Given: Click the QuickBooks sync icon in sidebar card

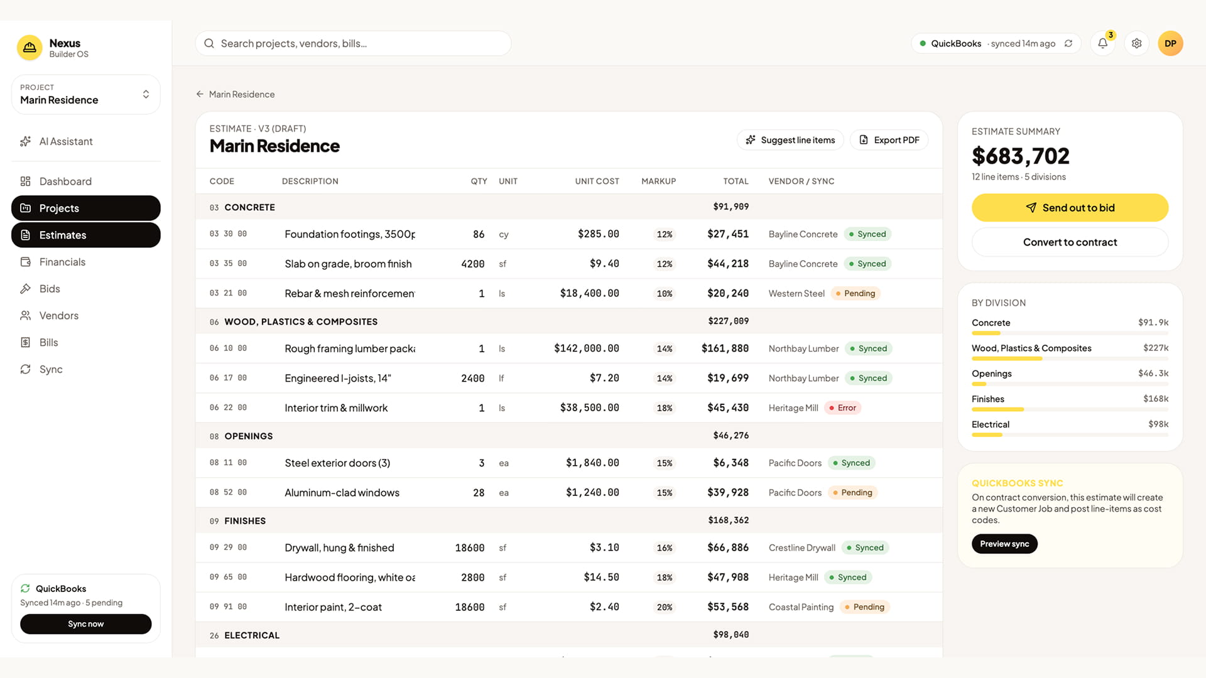Looking at the screenshot, I should (25, 589).
